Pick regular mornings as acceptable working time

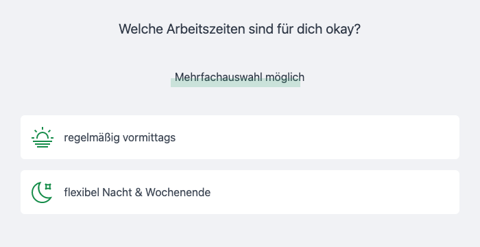[x=240, y=137]
